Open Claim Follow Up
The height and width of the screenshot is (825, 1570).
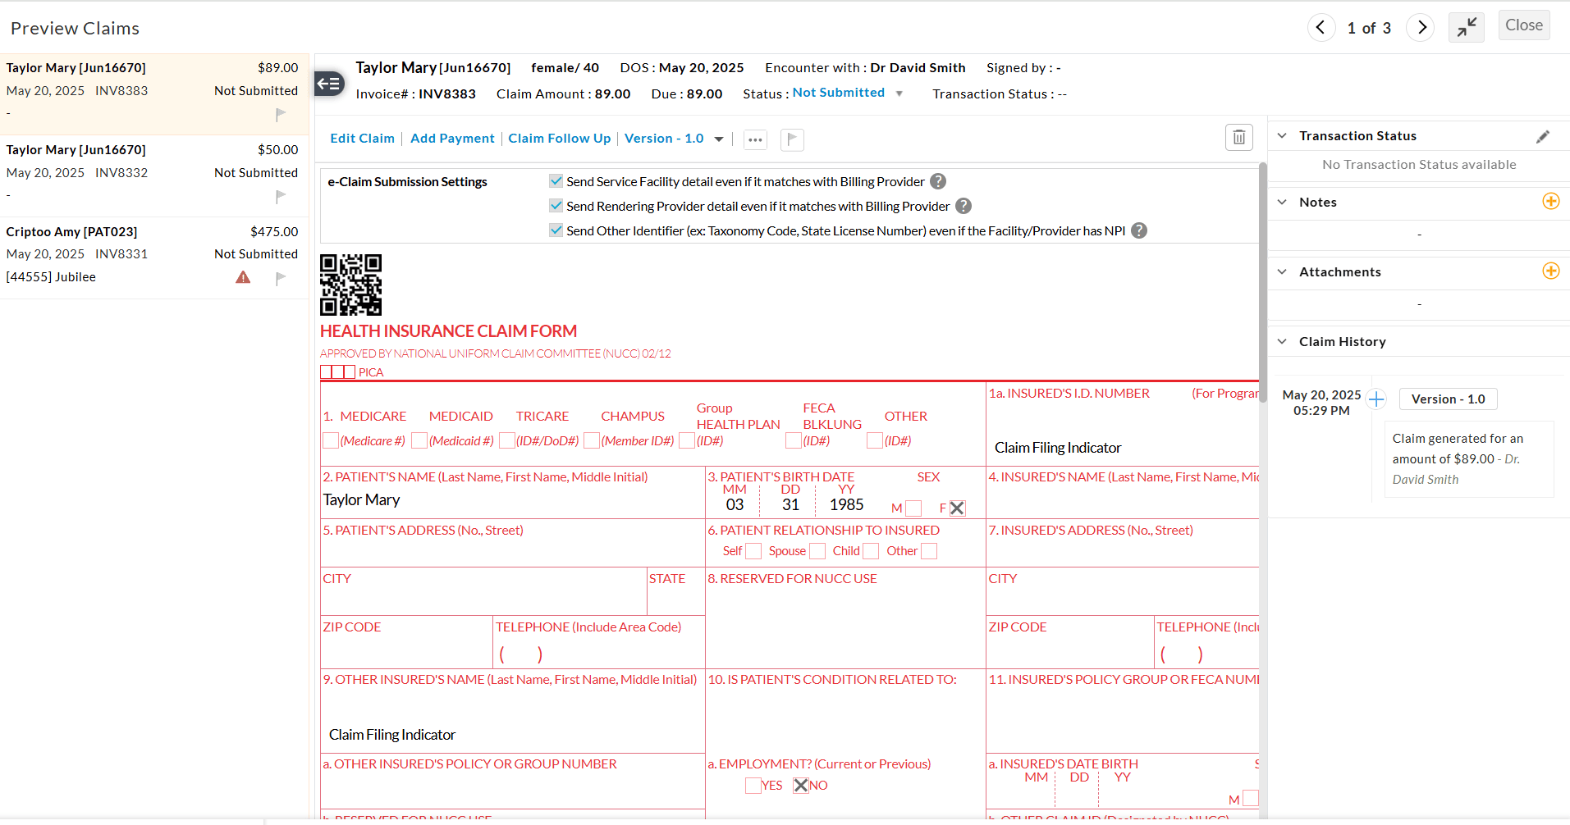click(559, 139)
